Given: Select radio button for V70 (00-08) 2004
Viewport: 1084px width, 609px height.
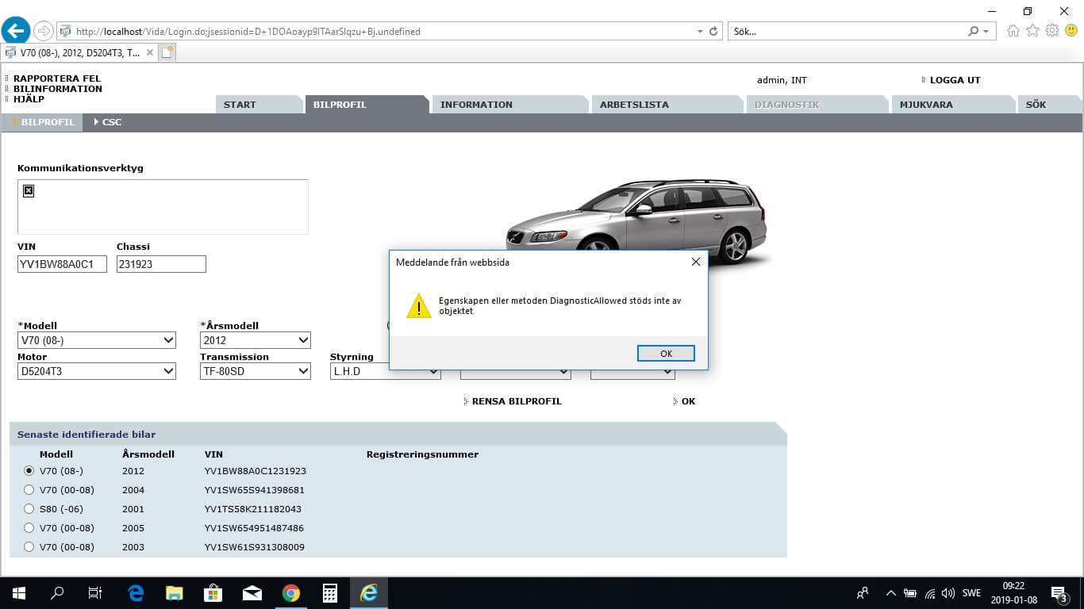Looking at the screenshot, I should pyautogui.click(x=29, y=490).
